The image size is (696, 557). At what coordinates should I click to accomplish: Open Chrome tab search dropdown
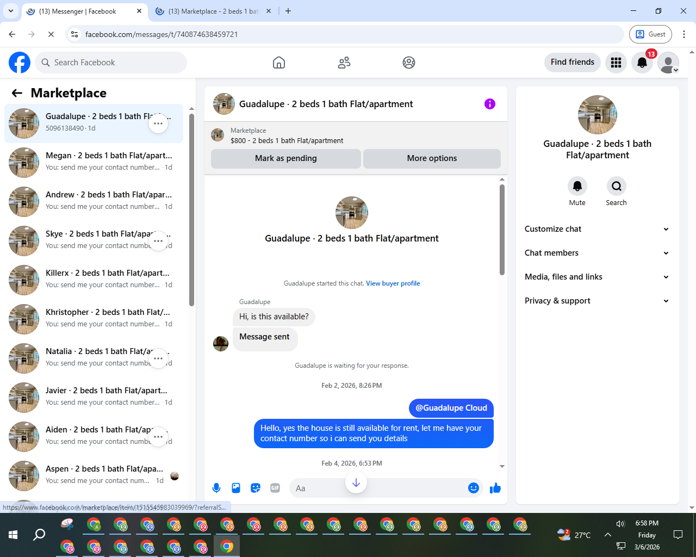(11, 11)
